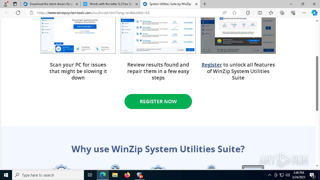Open the volume speaker tray icon

[288, 175]
